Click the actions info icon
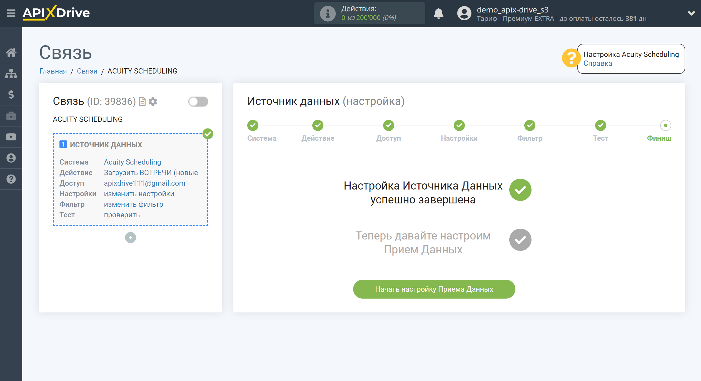Image resolution: width=701 pixels, height=381 pixels. pyautogui.click(x=328, y=13)
